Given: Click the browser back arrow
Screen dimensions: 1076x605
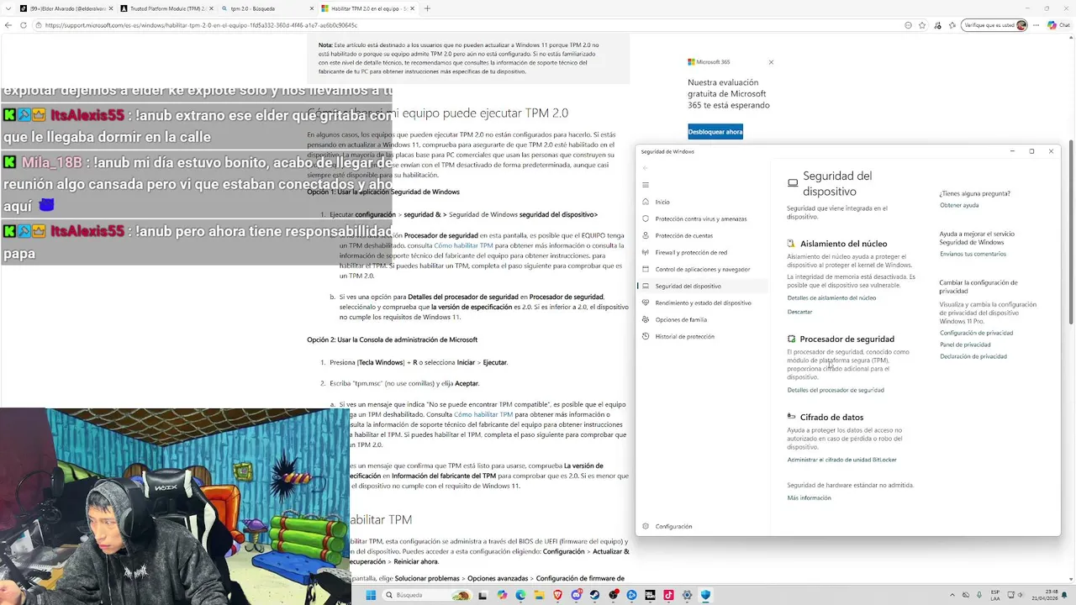Looking at the screenshot, I should pos(8,25).
